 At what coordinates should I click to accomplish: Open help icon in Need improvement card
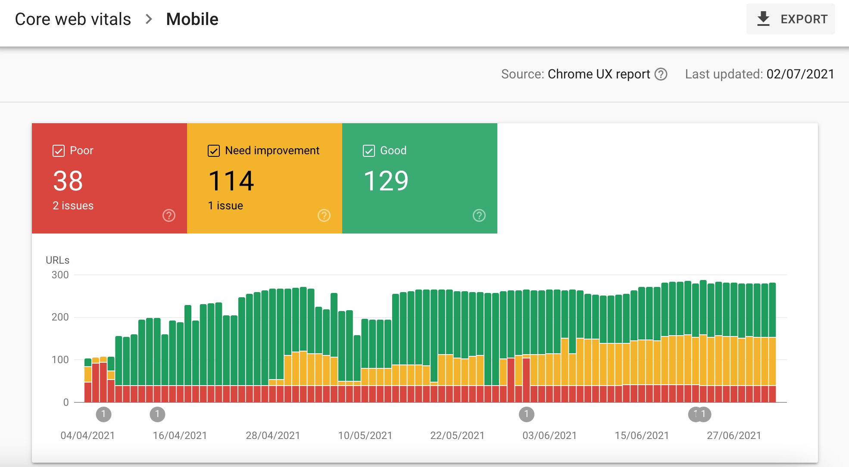click(324, 215)
